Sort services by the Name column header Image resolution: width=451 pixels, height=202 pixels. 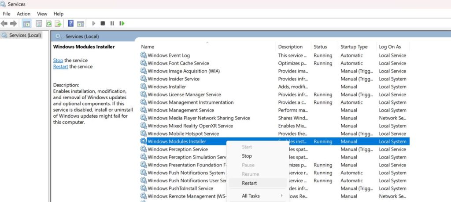pos(148,47)
